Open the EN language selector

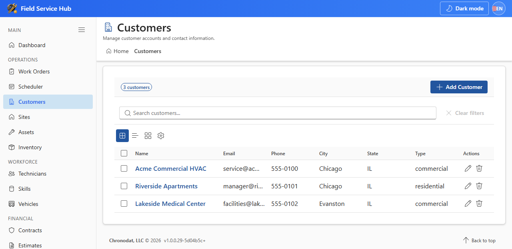[x=499, y=8]
